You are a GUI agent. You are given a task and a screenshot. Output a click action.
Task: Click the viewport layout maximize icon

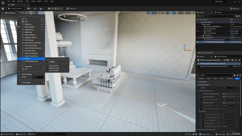(194, 13)
